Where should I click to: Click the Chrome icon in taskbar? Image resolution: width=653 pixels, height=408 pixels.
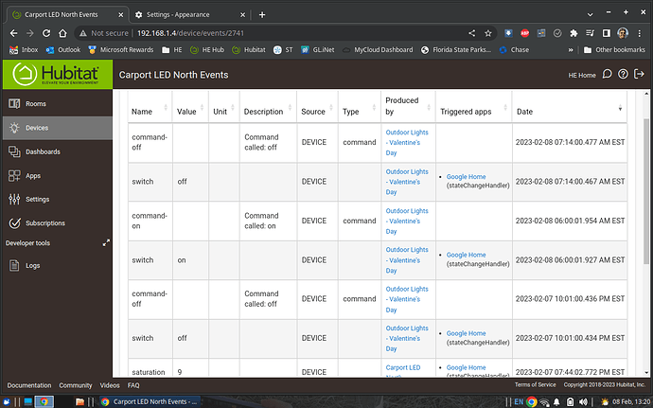[x=44, y=401]
